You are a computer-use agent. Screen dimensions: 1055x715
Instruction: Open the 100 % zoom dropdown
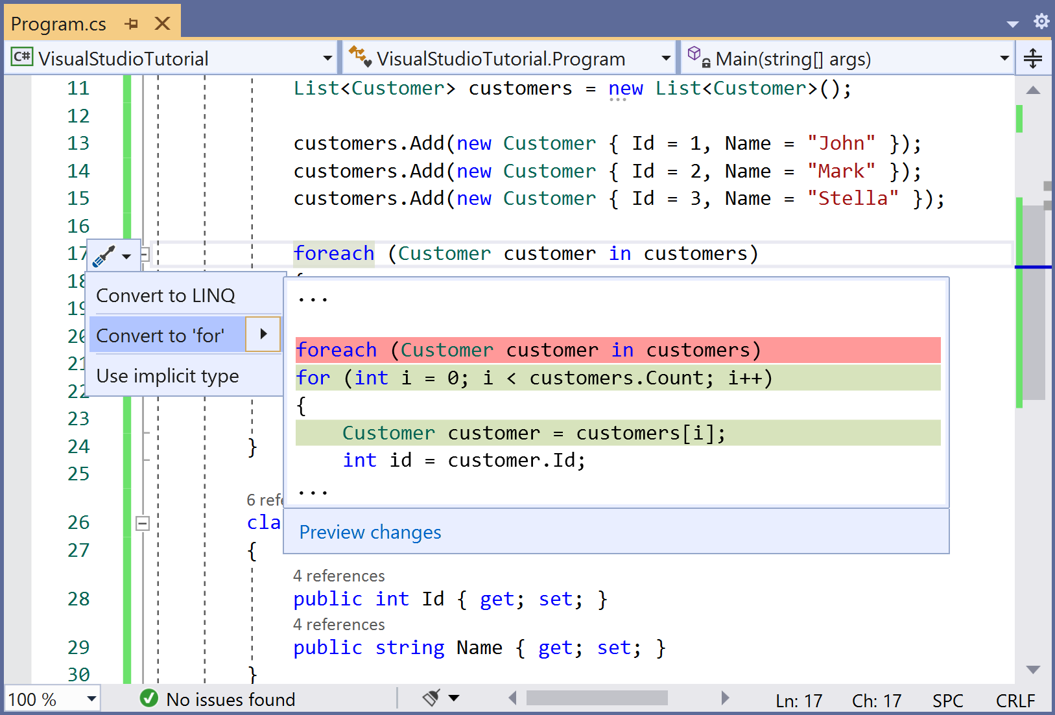91,699
